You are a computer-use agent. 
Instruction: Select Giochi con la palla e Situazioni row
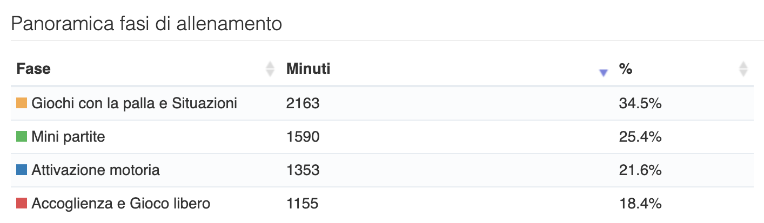382,103
